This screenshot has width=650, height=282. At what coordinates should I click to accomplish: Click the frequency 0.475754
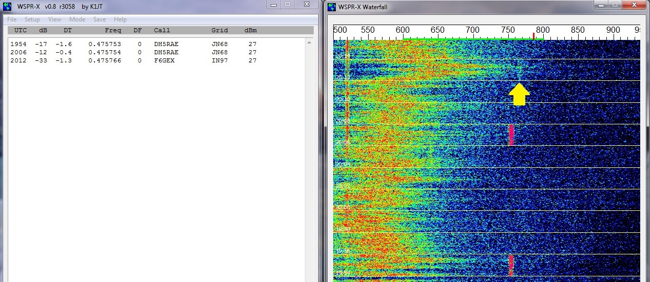click(x=105, y=52)
